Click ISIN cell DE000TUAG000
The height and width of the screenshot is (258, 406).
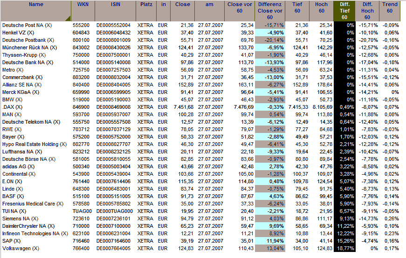115,211
